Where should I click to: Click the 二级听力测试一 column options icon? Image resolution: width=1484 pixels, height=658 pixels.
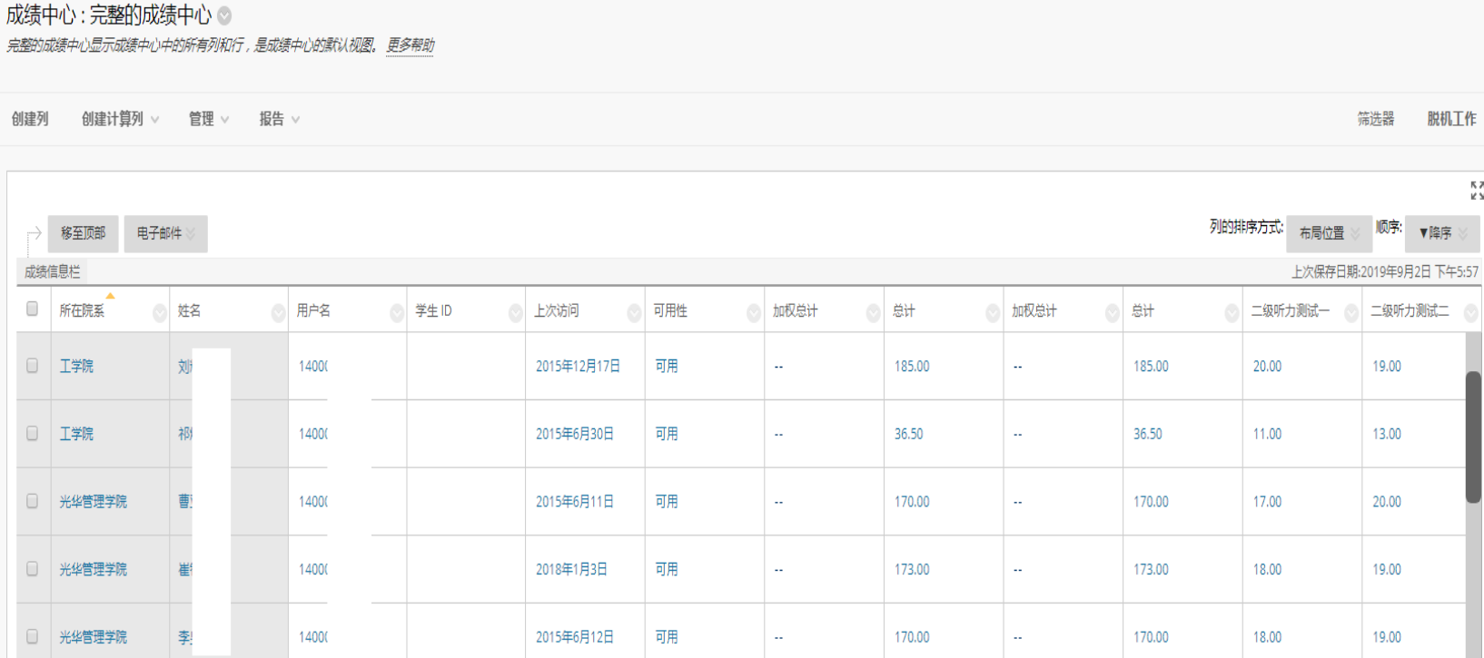coord(1350,313)
